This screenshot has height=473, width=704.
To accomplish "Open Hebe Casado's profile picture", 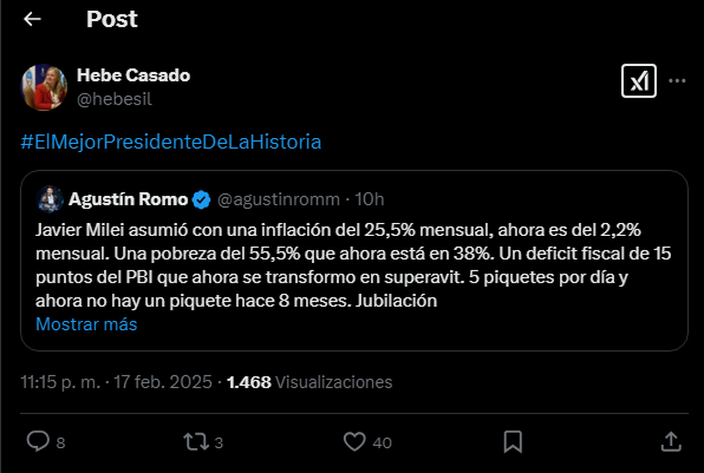I will [x=45, y=87].
